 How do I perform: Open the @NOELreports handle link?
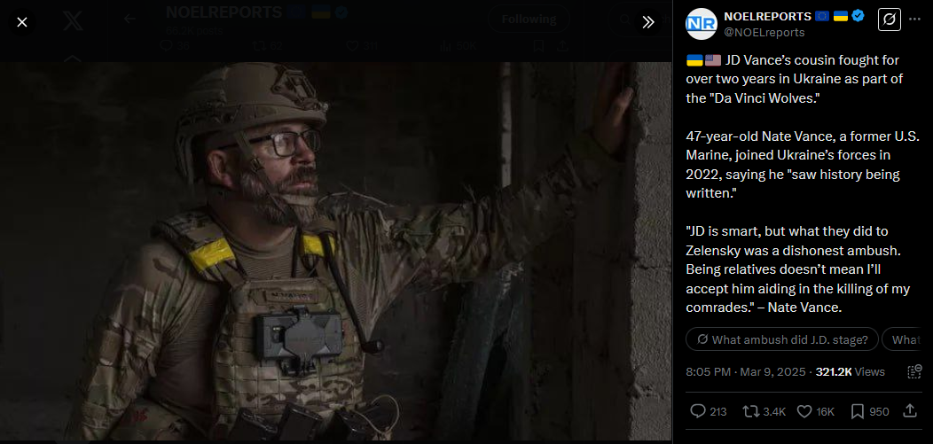click(764, 33)
